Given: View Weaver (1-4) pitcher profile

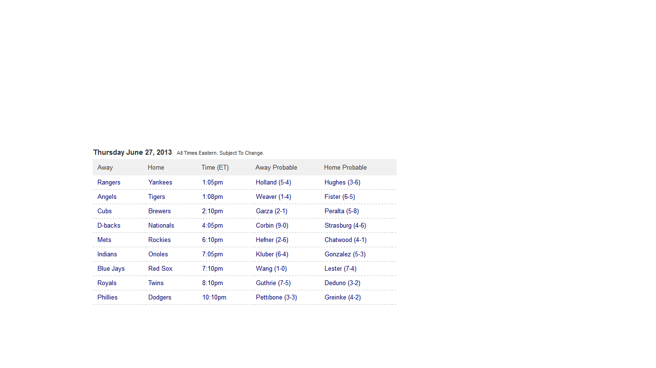Looking at the screenshot, I should [x=273, y=197].
